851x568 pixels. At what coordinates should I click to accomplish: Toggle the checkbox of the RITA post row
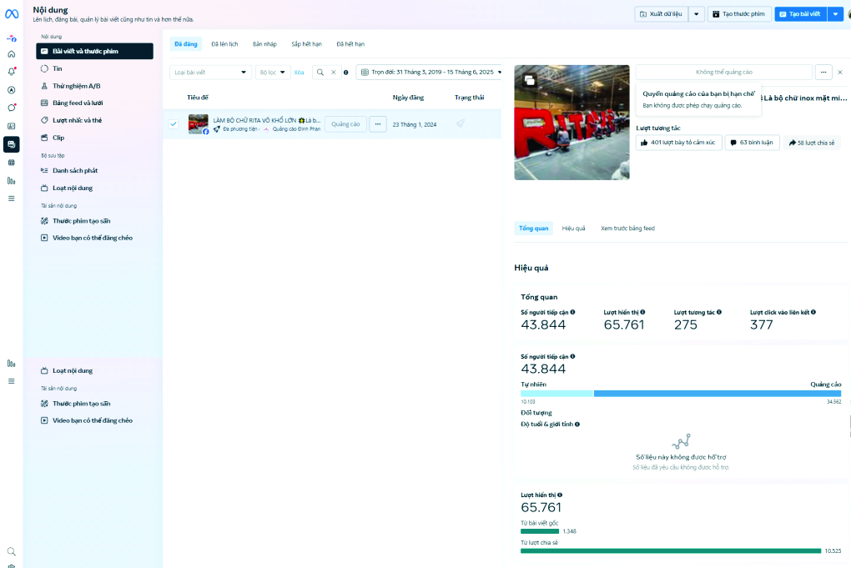pos(174,123)
